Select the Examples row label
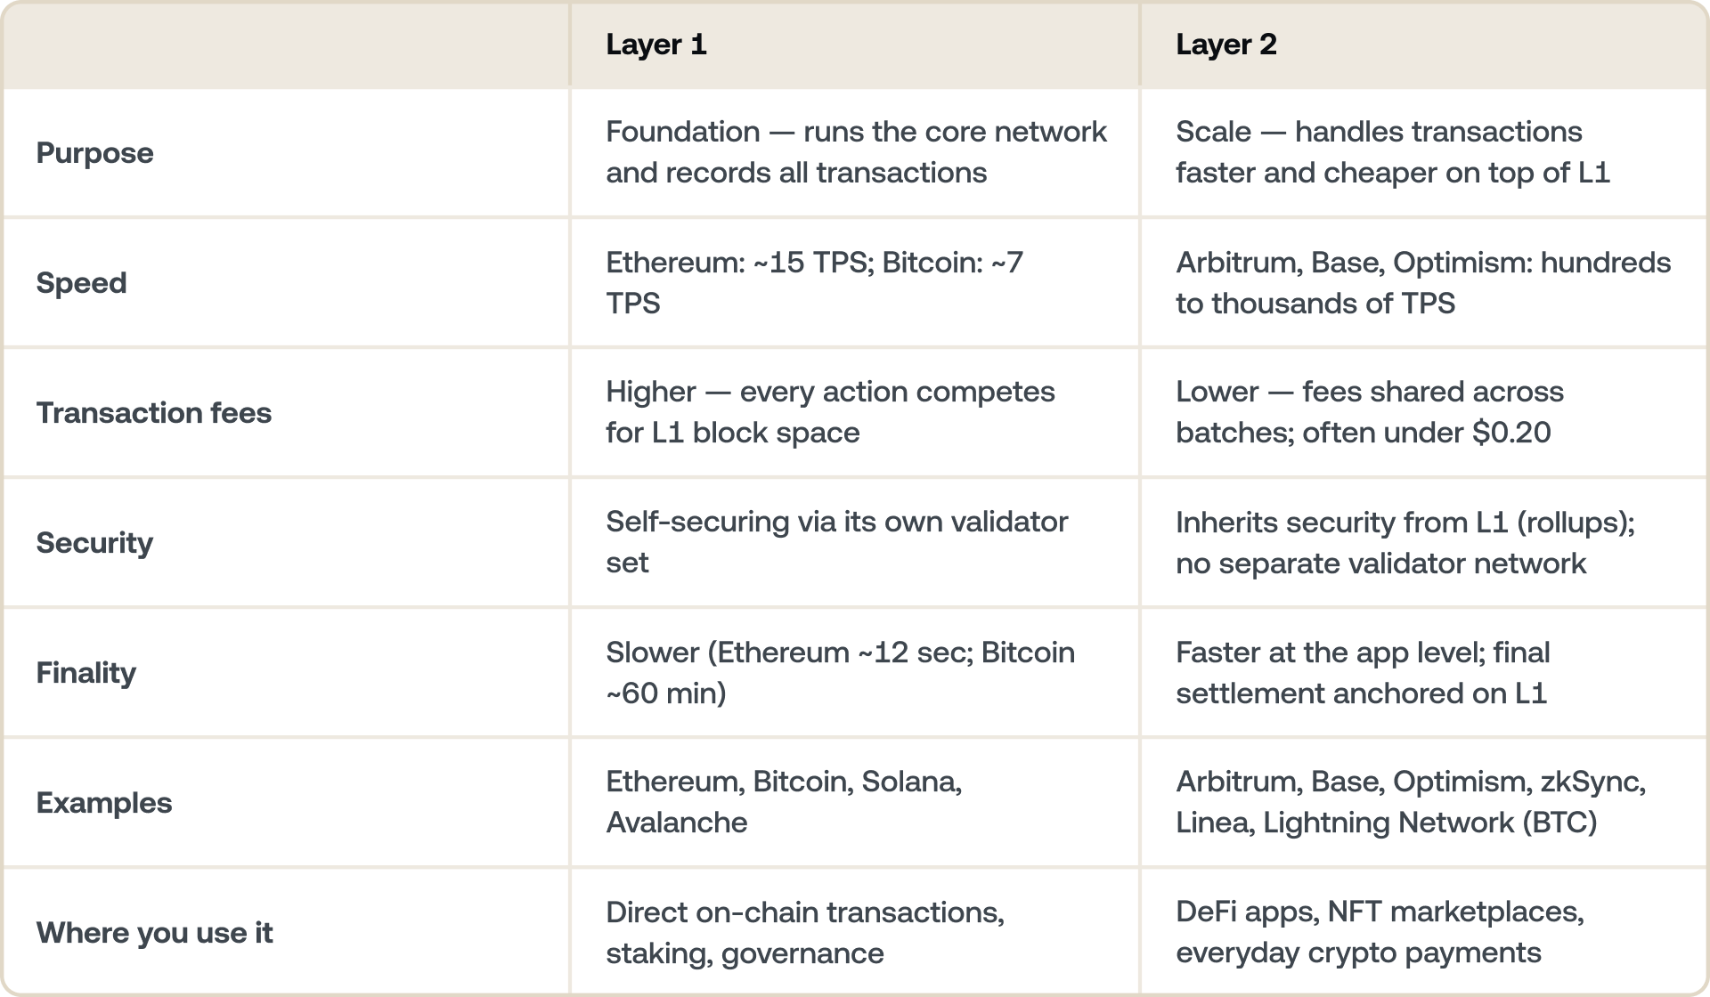1710x997 pixels. (x=103, y=803)
